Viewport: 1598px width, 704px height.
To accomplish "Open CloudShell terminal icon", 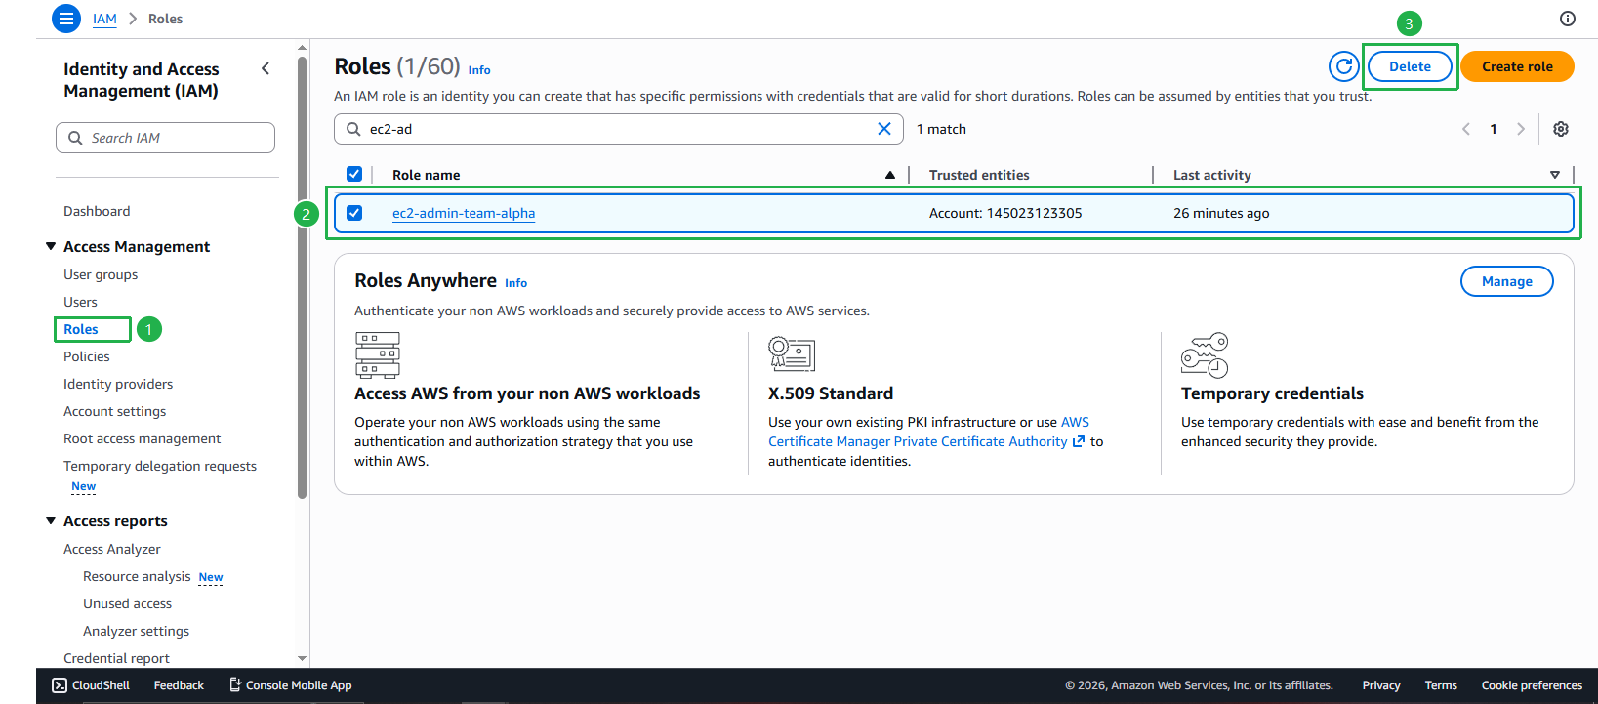I will tap(60, 685).
